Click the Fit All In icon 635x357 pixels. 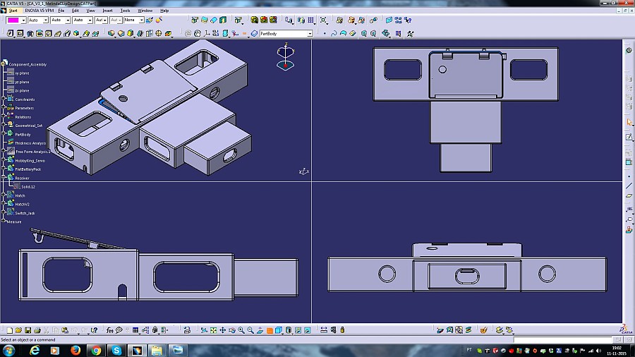coord(213,330)
